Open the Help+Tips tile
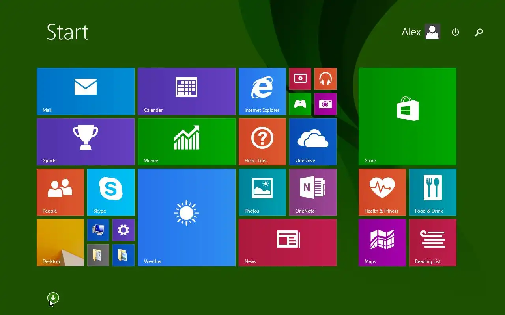Screen dimensions: 505x315 click(262, 142)
